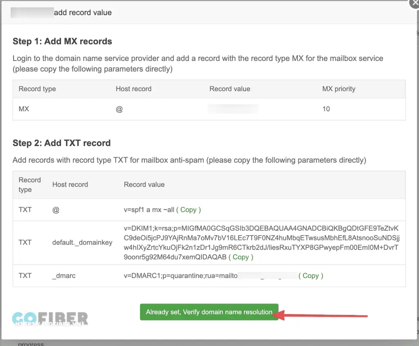Click the dialog title add record value
The height and width of the screenshot is (346, 419).
[83, 13]
